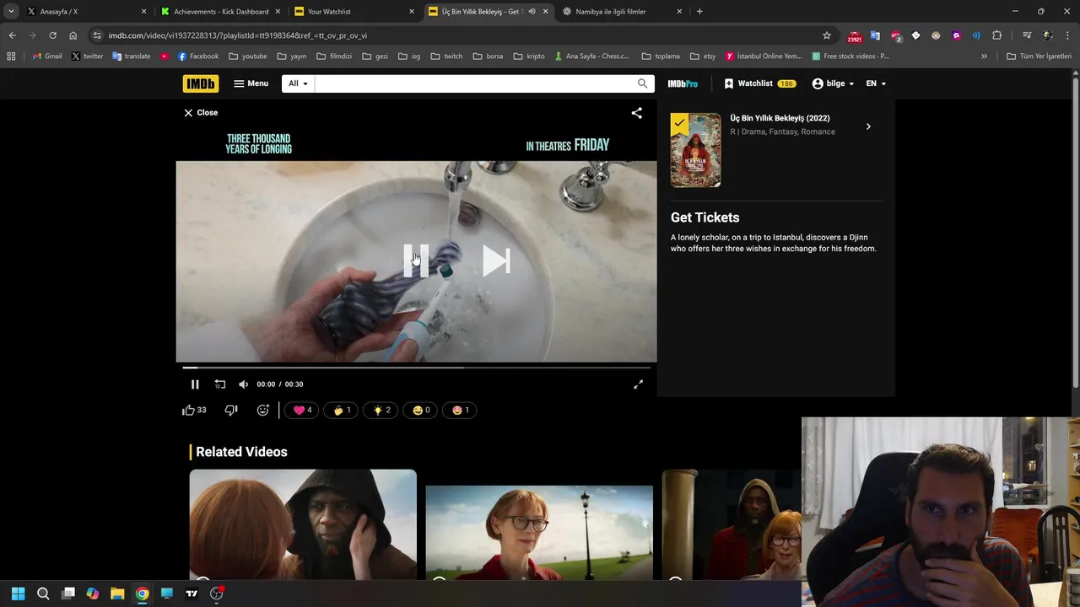React with the light bulb emoji
The height and width of the screenshot is (607, 1080).
tap(381, 411)
